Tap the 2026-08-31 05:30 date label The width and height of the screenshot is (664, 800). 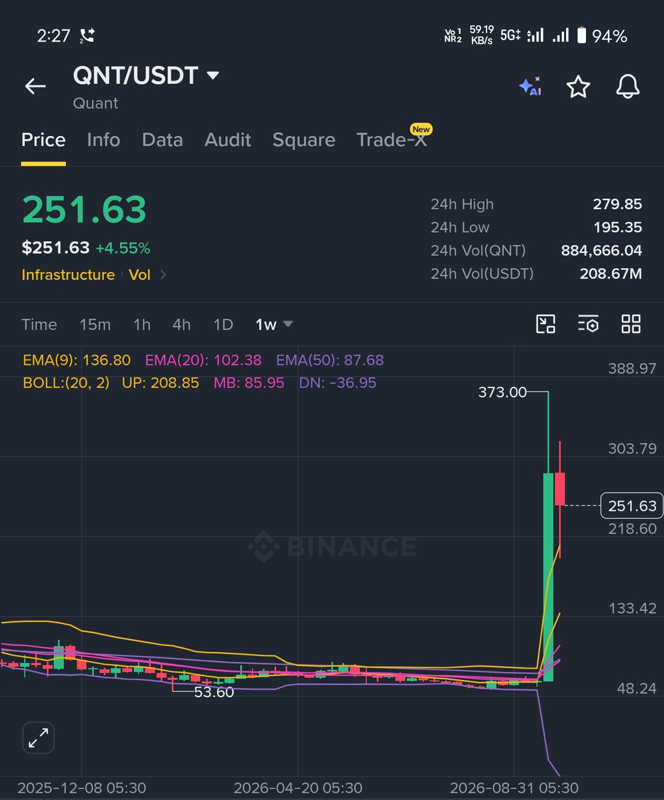[515, 788]
